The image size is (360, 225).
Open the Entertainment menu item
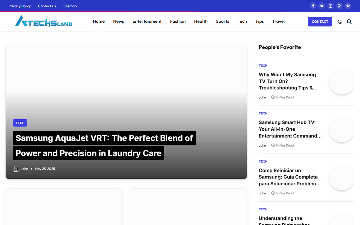click(147, 21)
